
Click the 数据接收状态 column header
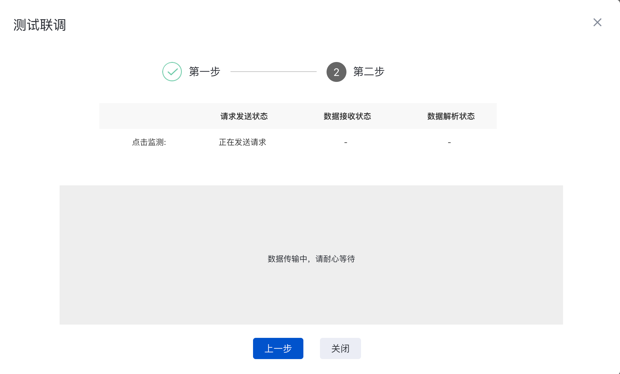[x=347, y=116]
